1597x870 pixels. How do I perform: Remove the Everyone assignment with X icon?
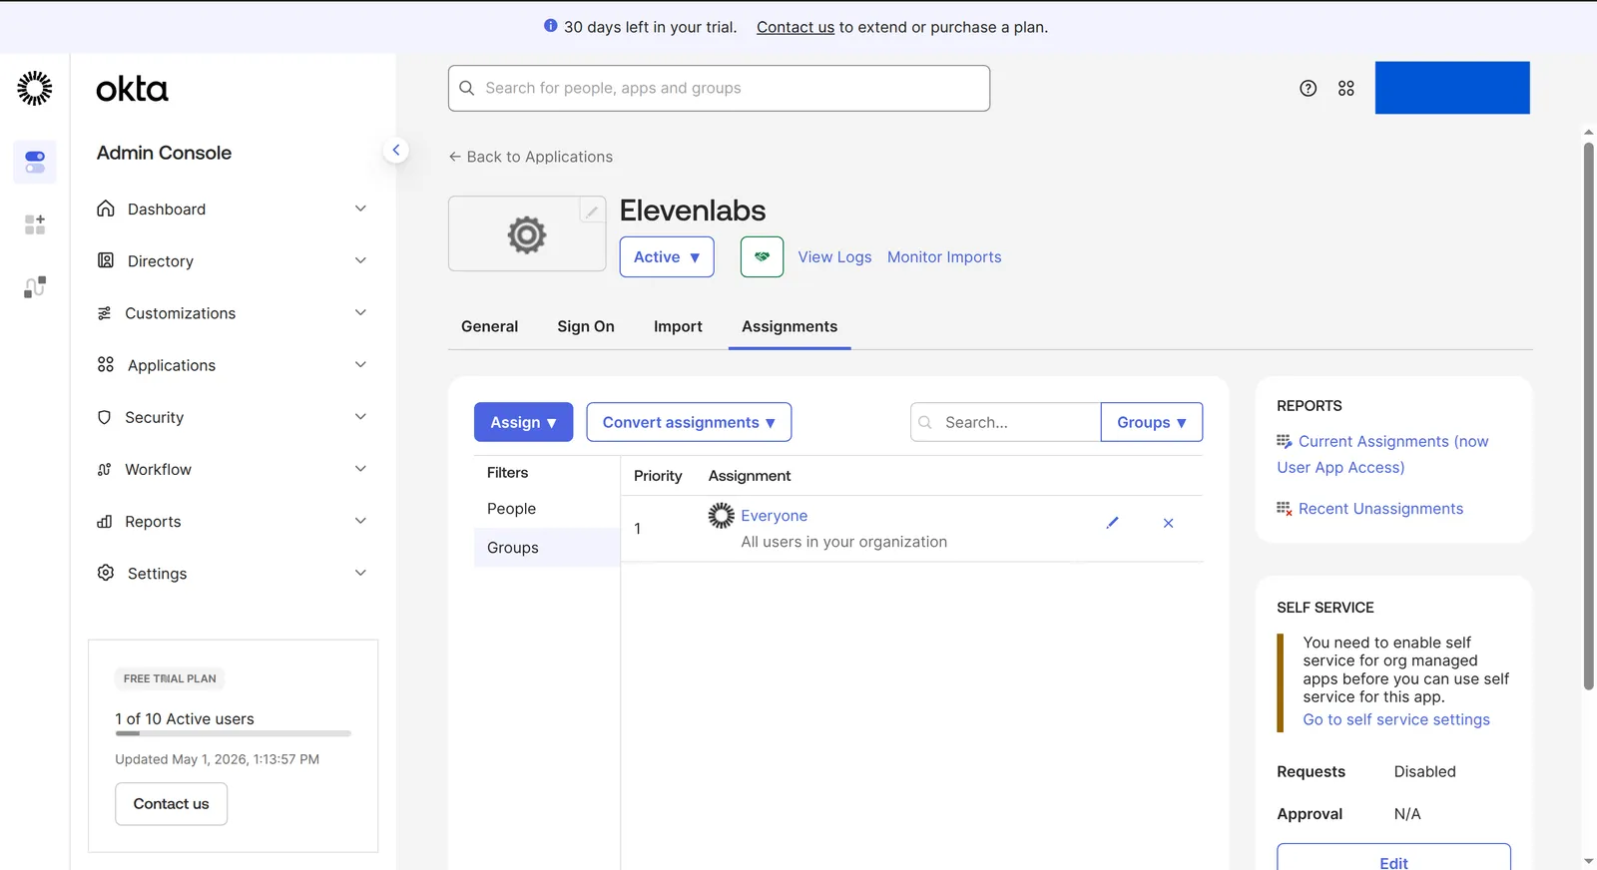pyautogui.click(x=1168, y=523)
